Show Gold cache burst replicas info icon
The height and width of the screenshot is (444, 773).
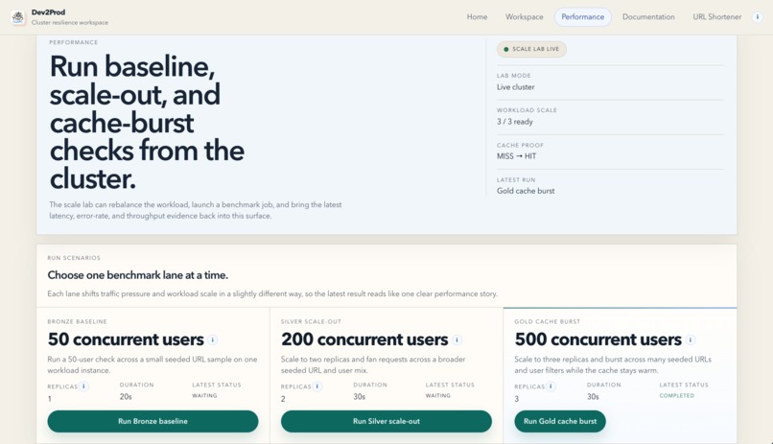coord(550,386)
